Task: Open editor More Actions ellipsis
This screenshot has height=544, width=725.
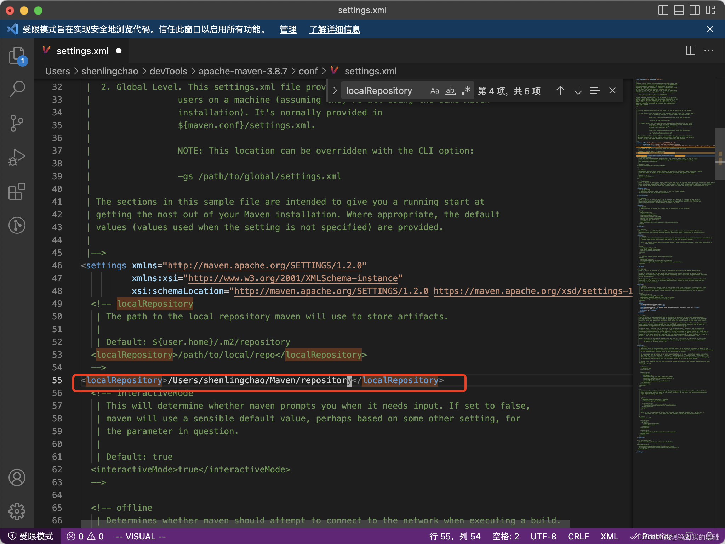Action: [x=709, y=51]
